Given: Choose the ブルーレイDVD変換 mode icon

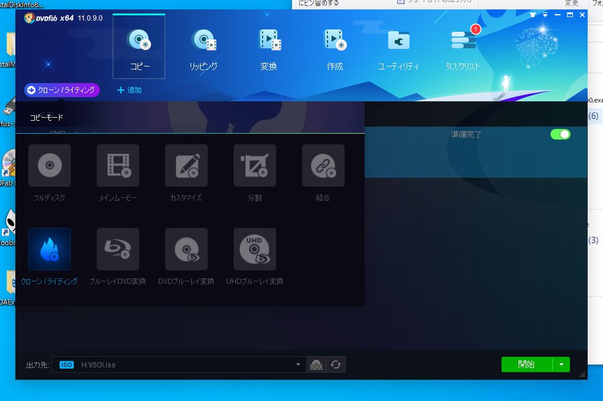Looking at the screenshot, I should click(118, 249).
